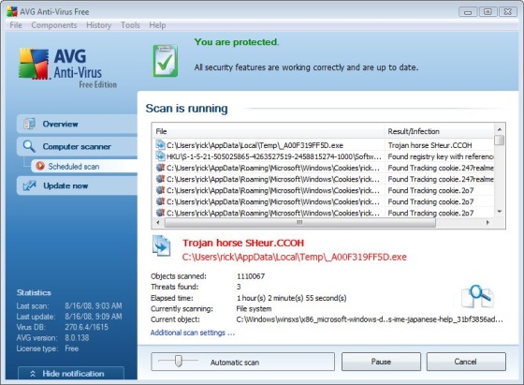Click results list scroll down arrow
Screen dimensions: 524x385
500,212
